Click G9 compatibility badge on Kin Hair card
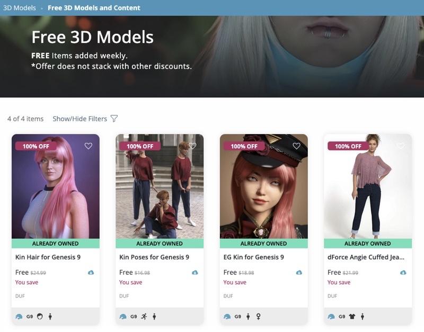The image size is (424, 332). tap(30, 316)
